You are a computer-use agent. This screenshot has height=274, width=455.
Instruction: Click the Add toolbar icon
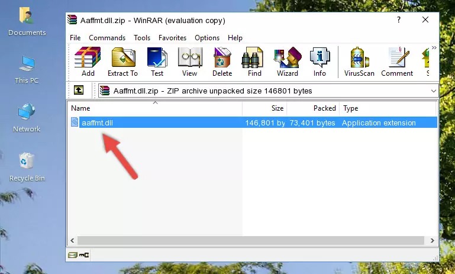point(88,62)
